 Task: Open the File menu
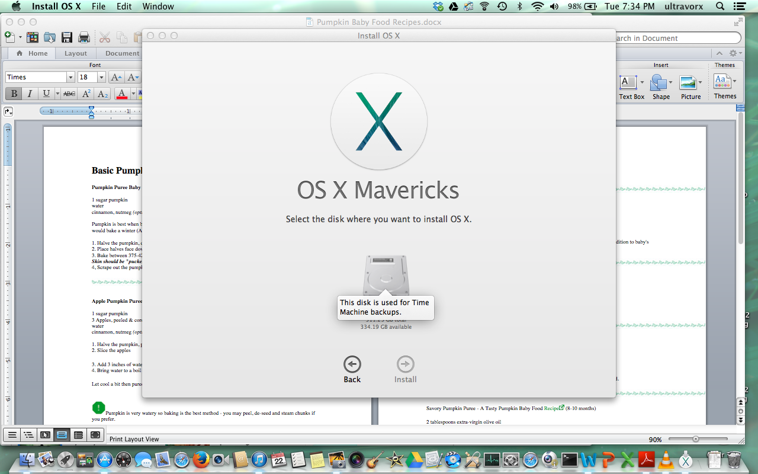click(x=98, y=7)
